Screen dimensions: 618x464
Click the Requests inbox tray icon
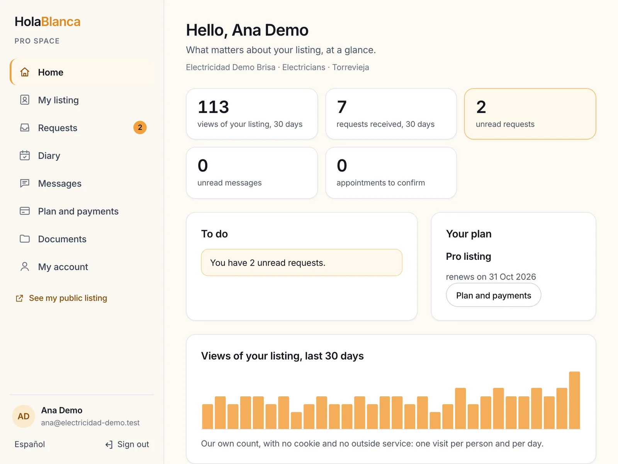pos(25,128)
